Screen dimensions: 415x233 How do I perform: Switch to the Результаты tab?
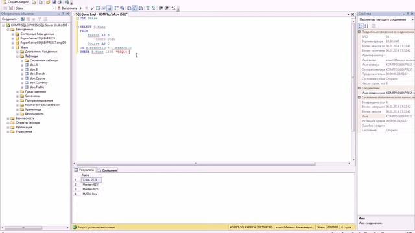[84, 170]
